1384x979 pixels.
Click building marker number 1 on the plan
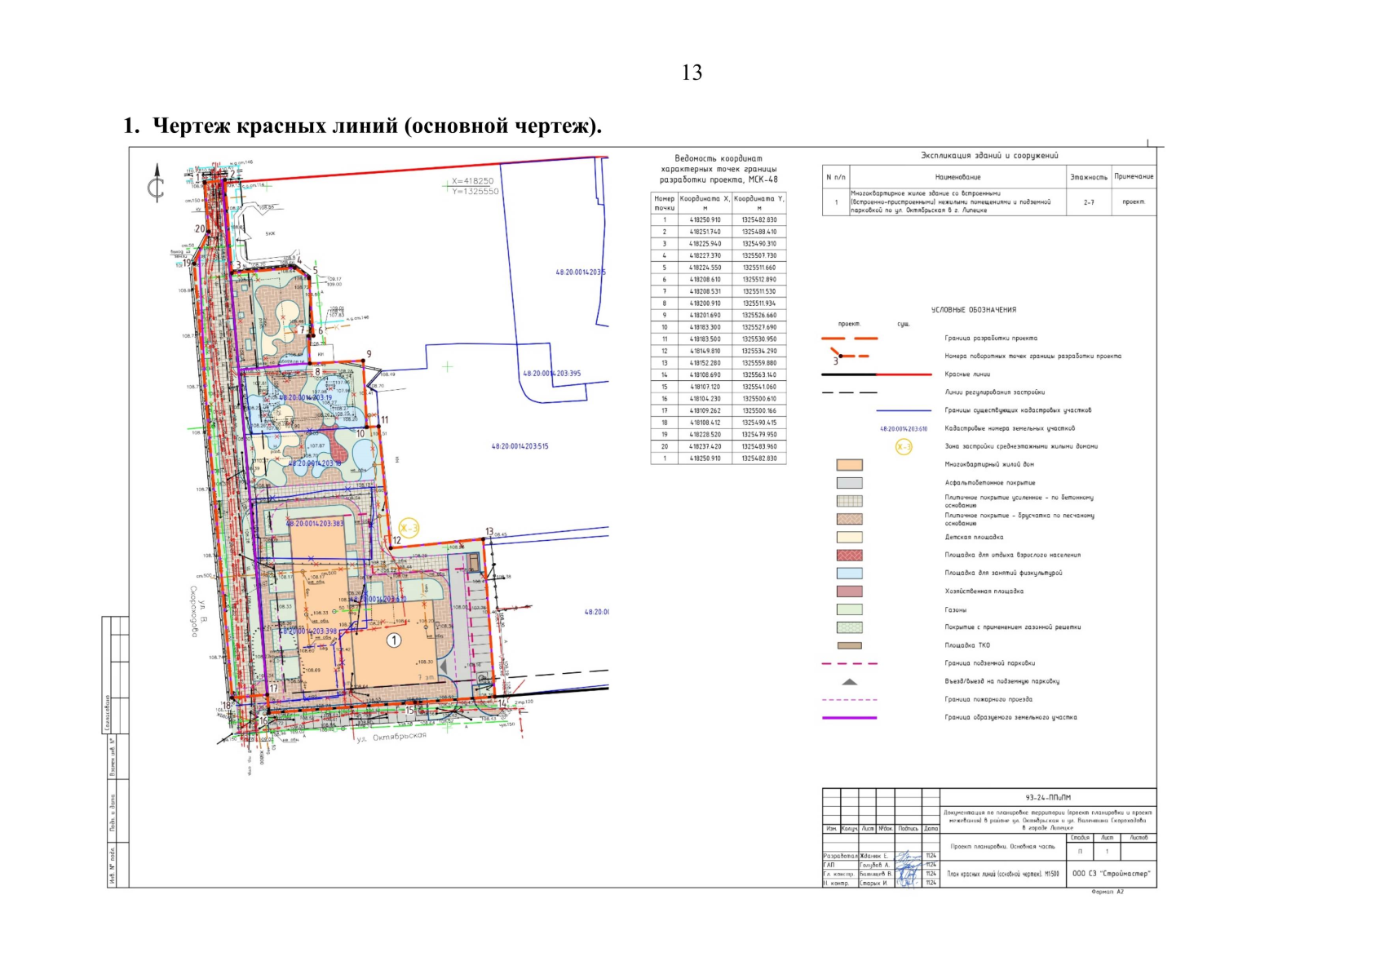pos(394,640)
